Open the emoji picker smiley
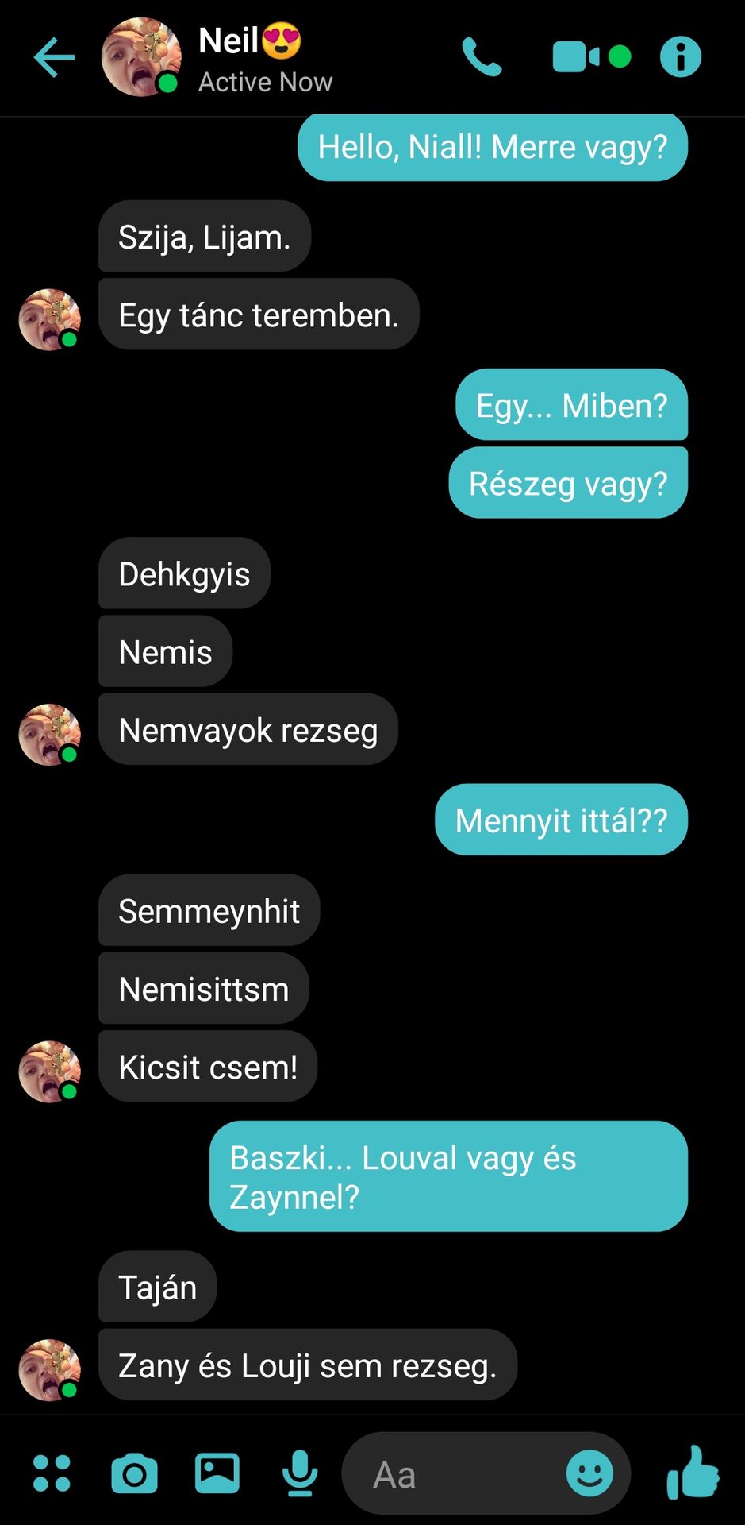The image size is (745, 1525). point(589,1473)
